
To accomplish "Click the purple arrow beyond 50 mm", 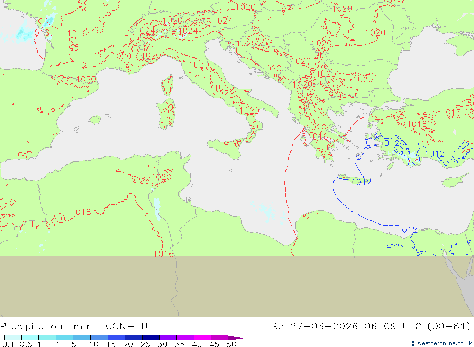I will pyautogui.click(x=237, y=338).
